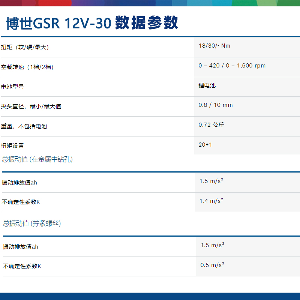This screenshot has height=300, width=300.
Task: Click the value 18/30/- Nm
Action: (214, 46)
